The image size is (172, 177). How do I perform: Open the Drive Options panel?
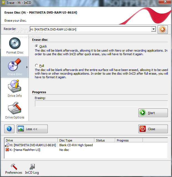(15, 110)
